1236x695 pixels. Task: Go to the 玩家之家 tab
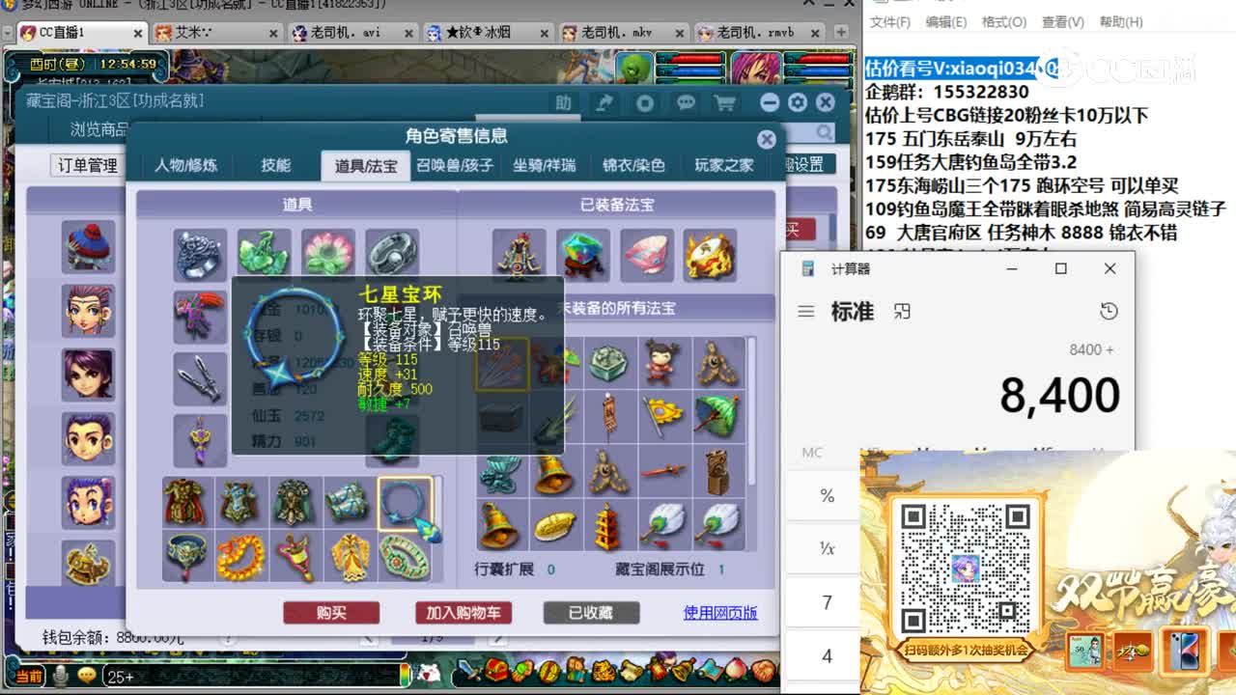click(x=724, y=165)
